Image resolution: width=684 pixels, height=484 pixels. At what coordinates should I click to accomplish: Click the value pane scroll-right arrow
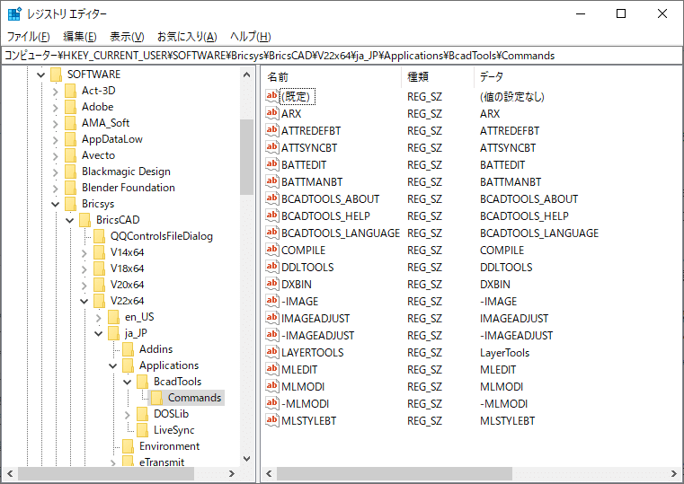674,473
